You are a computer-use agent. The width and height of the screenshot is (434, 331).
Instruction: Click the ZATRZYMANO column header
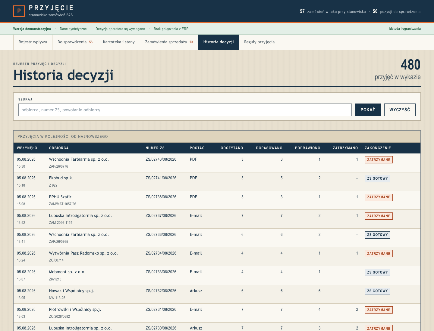pyautogui.click(x=345, y=148)
